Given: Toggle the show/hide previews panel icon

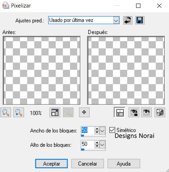Looking at the screenshot, I should coord(119,112).
